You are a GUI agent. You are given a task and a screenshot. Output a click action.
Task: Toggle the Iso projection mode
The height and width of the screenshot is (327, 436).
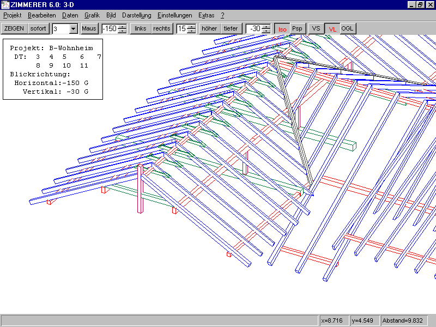(x=282, y=28)
